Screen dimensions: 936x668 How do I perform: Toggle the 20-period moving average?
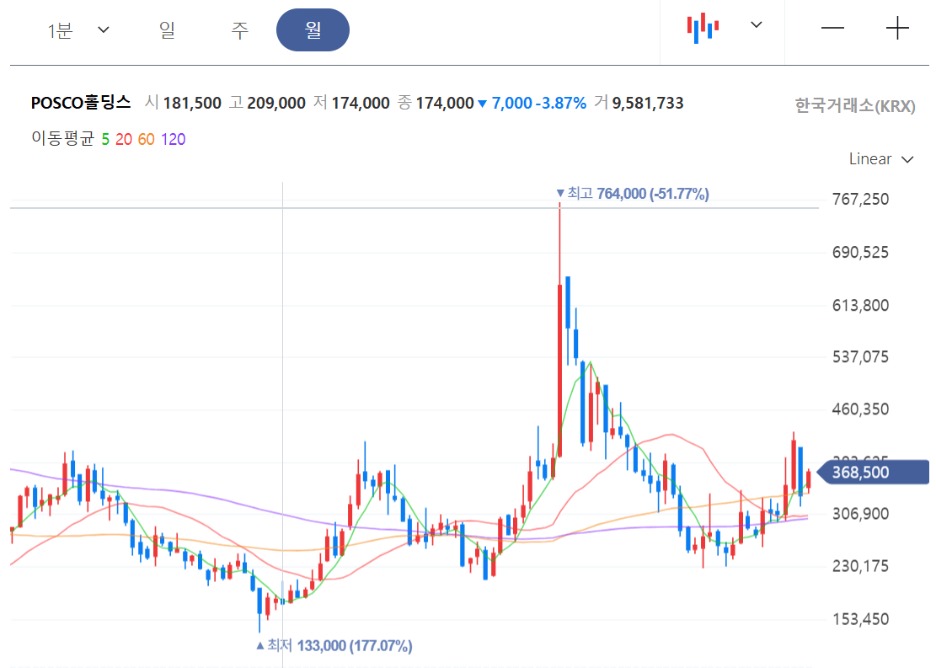[124, 140]
